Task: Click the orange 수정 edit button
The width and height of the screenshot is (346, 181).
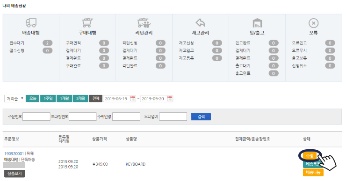Action: click(310, 156)
